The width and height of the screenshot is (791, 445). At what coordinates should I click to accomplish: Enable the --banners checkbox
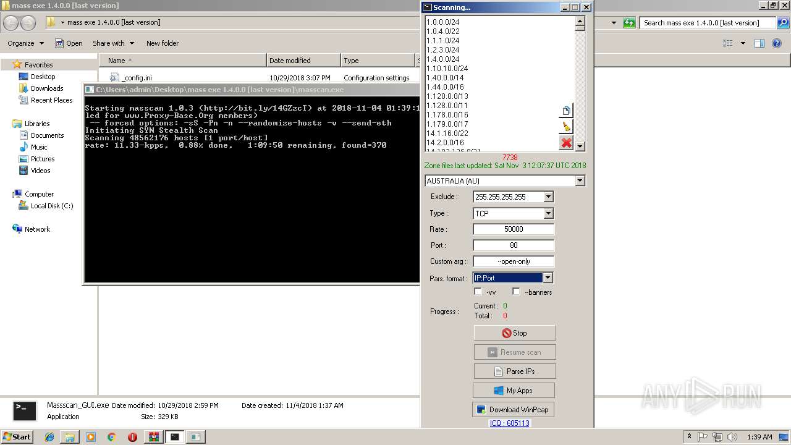[517, 292]
